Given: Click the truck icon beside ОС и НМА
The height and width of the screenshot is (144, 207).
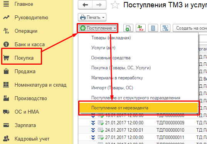Looking at the screenshot, I should pyautogui.click(x=6, y=112).
